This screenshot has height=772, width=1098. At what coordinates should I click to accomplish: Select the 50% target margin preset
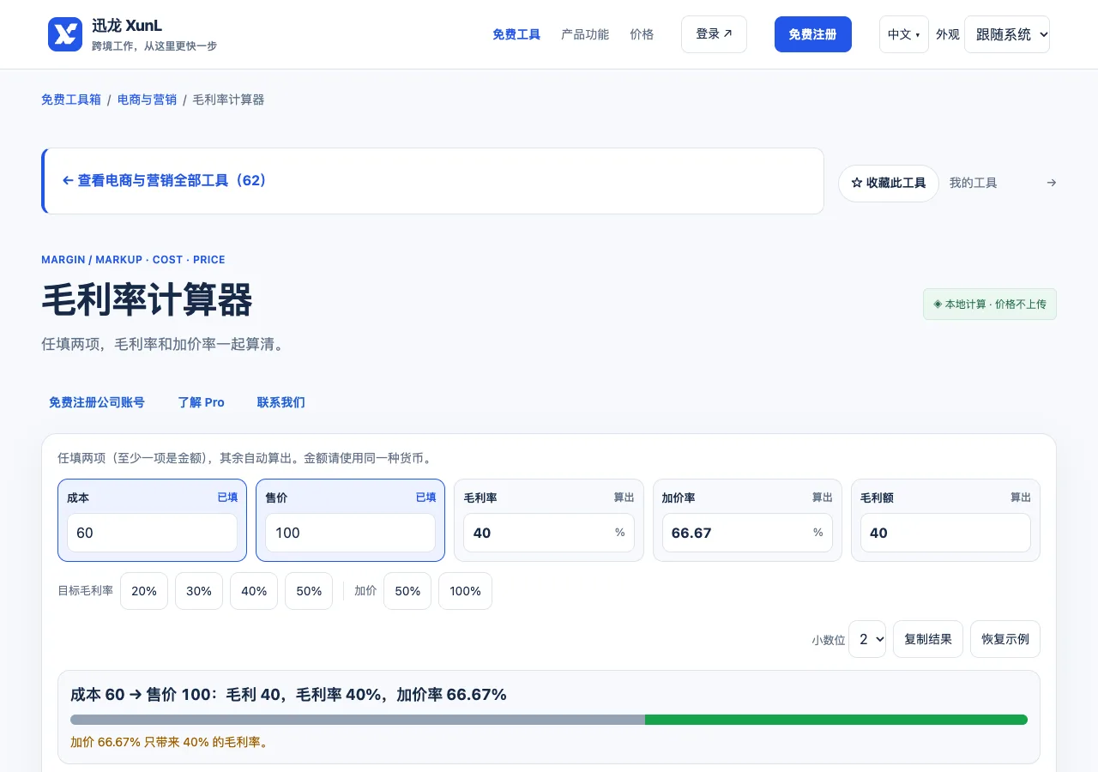pyautogui.click(x=309, y=591)
